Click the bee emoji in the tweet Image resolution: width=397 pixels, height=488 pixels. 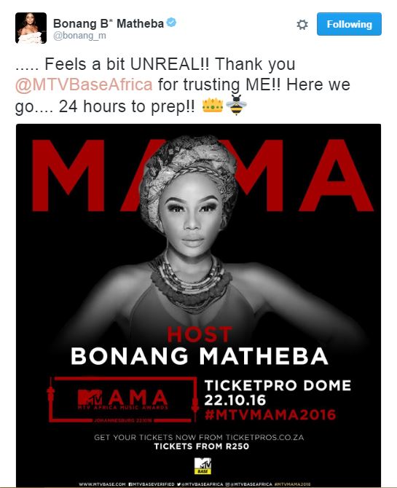(236, 105)
